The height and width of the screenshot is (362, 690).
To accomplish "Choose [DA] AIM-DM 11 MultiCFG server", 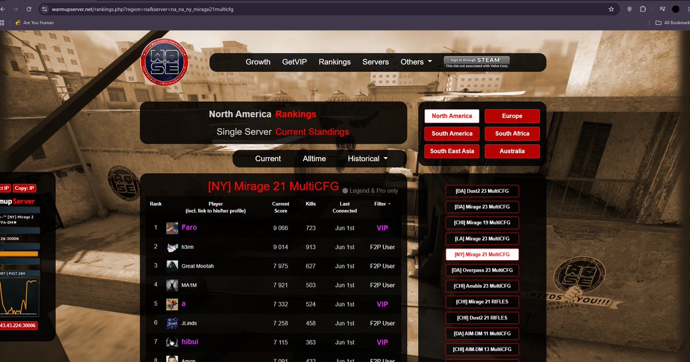I will pyautogui.click(x=482, y=333).
